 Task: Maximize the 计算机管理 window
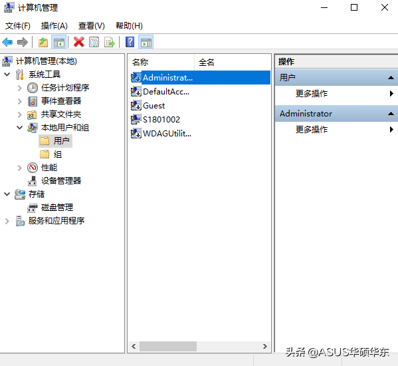click(x=354, y=7)
